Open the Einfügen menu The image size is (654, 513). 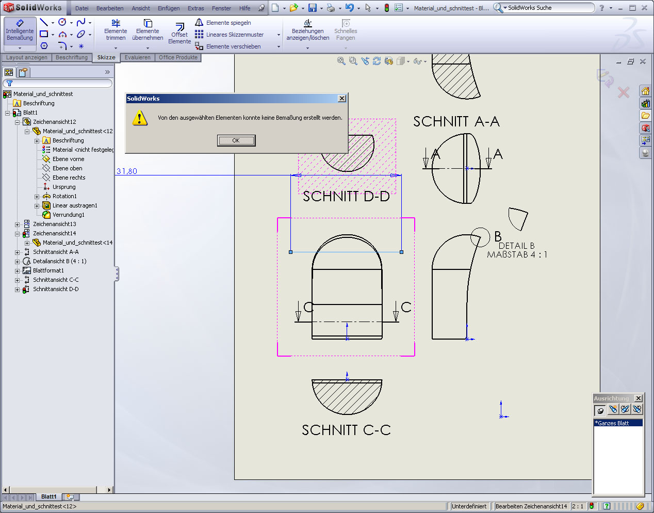pyautogui.click(x=169, y=8)
